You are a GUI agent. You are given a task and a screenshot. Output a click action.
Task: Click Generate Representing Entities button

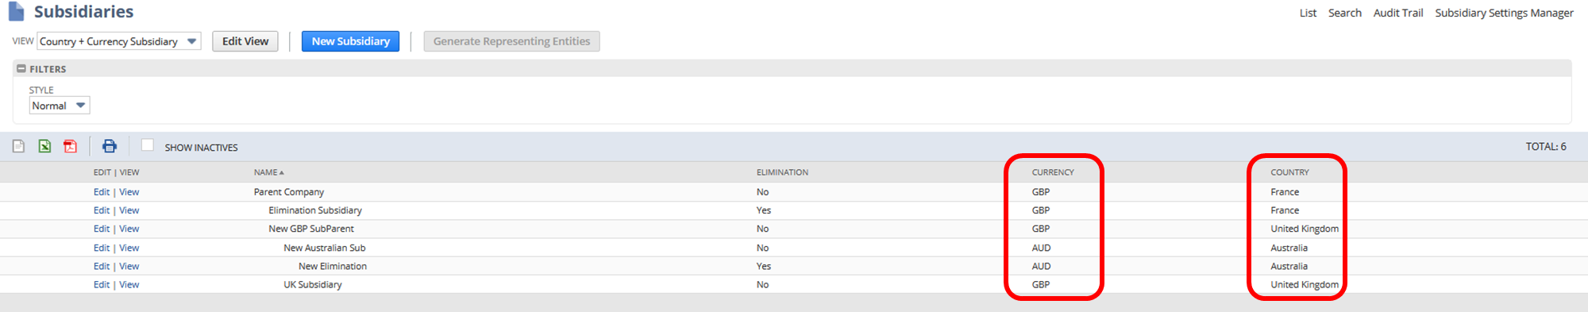(x=511, y=41)
